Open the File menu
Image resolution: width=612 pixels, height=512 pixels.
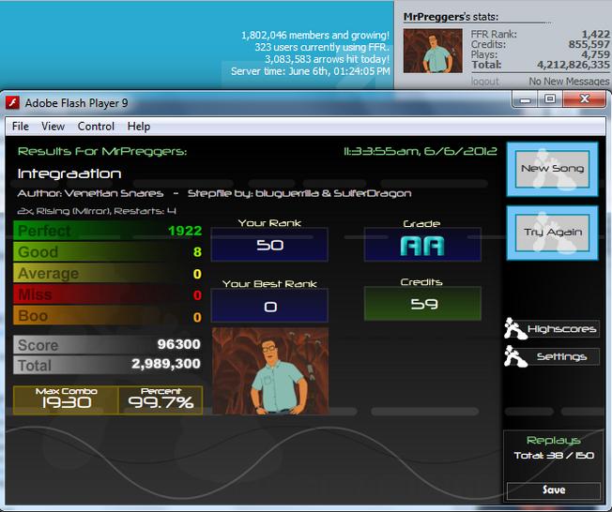tap(21, 127)
